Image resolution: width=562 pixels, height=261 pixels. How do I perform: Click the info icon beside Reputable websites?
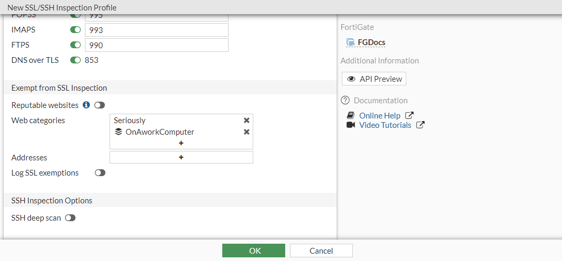tap(87, 105)
